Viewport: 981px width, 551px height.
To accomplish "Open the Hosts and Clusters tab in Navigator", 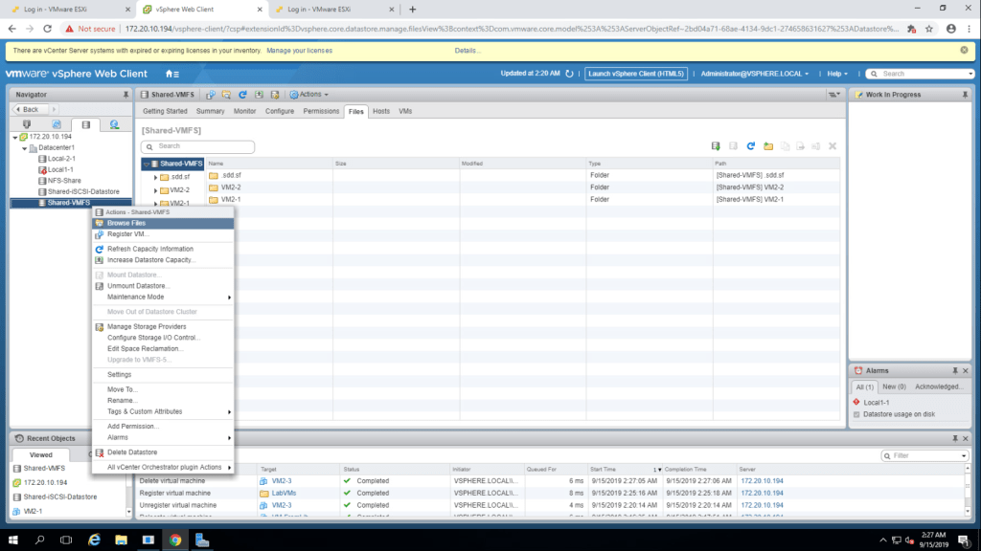I will [x=27, y=124].
